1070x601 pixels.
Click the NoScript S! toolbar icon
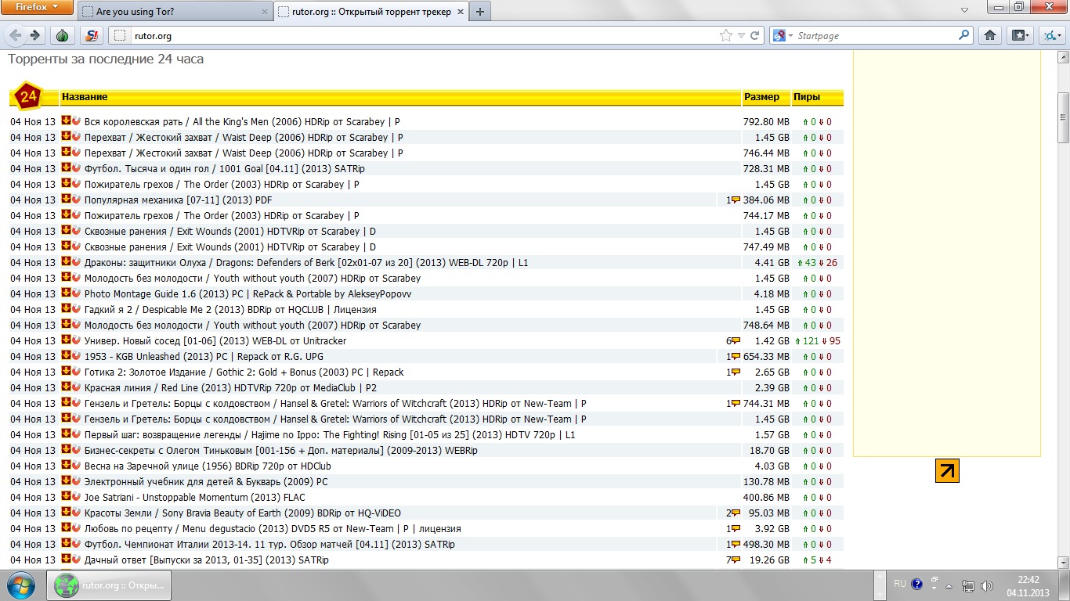pos(92,35)
